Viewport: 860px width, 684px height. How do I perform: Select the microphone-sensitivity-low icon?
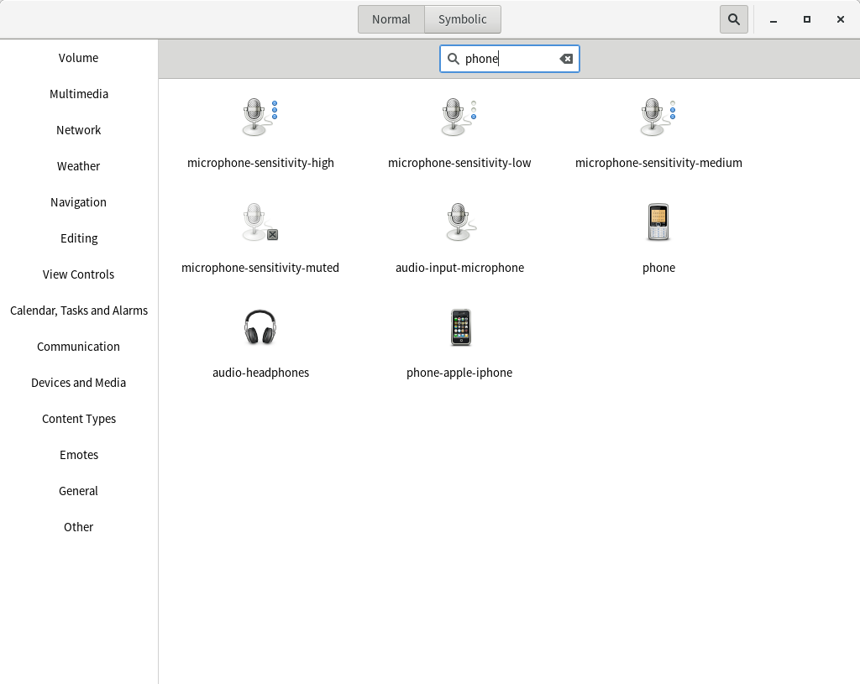(459, 117)
